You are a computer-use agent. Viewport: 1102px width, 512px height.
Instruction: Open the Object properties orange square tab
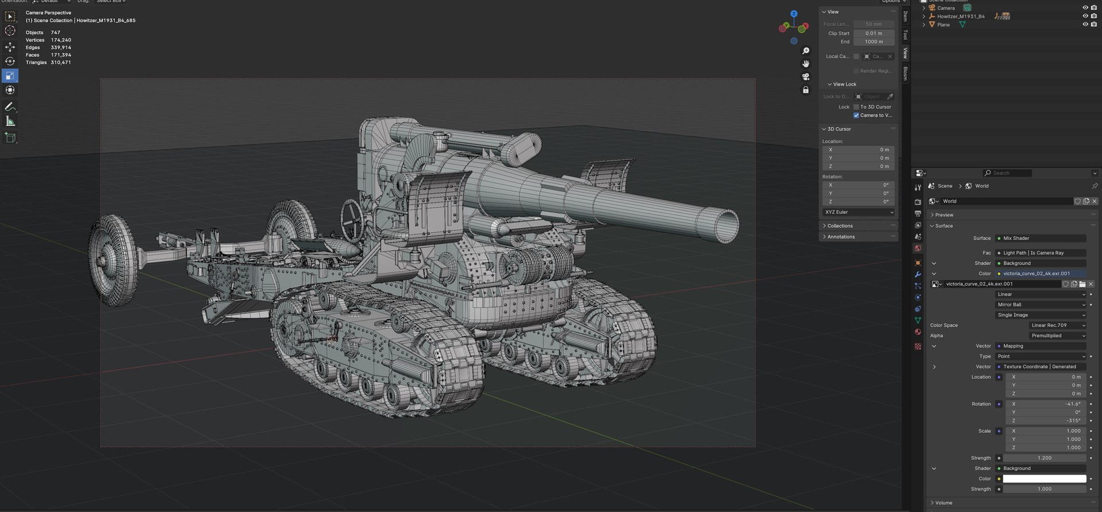click(918, 263)
